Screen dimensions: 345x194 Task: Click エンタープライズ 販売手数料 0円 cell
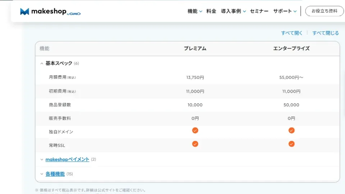[x=291, y=118]
